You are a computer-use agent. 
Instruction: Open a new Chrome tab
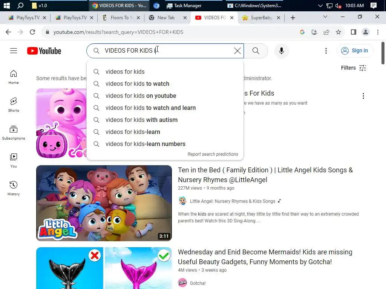tap(293, 18)
